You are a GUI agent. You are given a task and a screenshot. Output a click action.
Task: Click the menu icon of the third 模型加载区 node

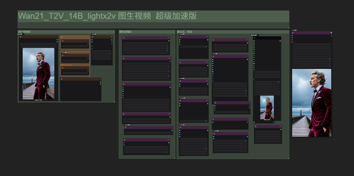pyautogui.click(x=124, y=84)
